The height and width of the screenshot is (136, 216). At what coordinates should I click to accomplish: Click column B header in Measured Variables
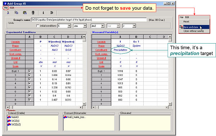pyautogui.click(x=136, y=37)
